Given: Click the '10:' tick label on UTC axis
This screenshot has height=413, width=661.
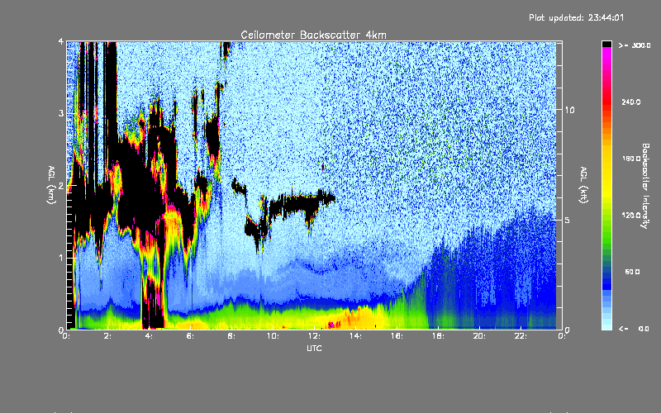Looking at the screenshot, I should (273, 336).
